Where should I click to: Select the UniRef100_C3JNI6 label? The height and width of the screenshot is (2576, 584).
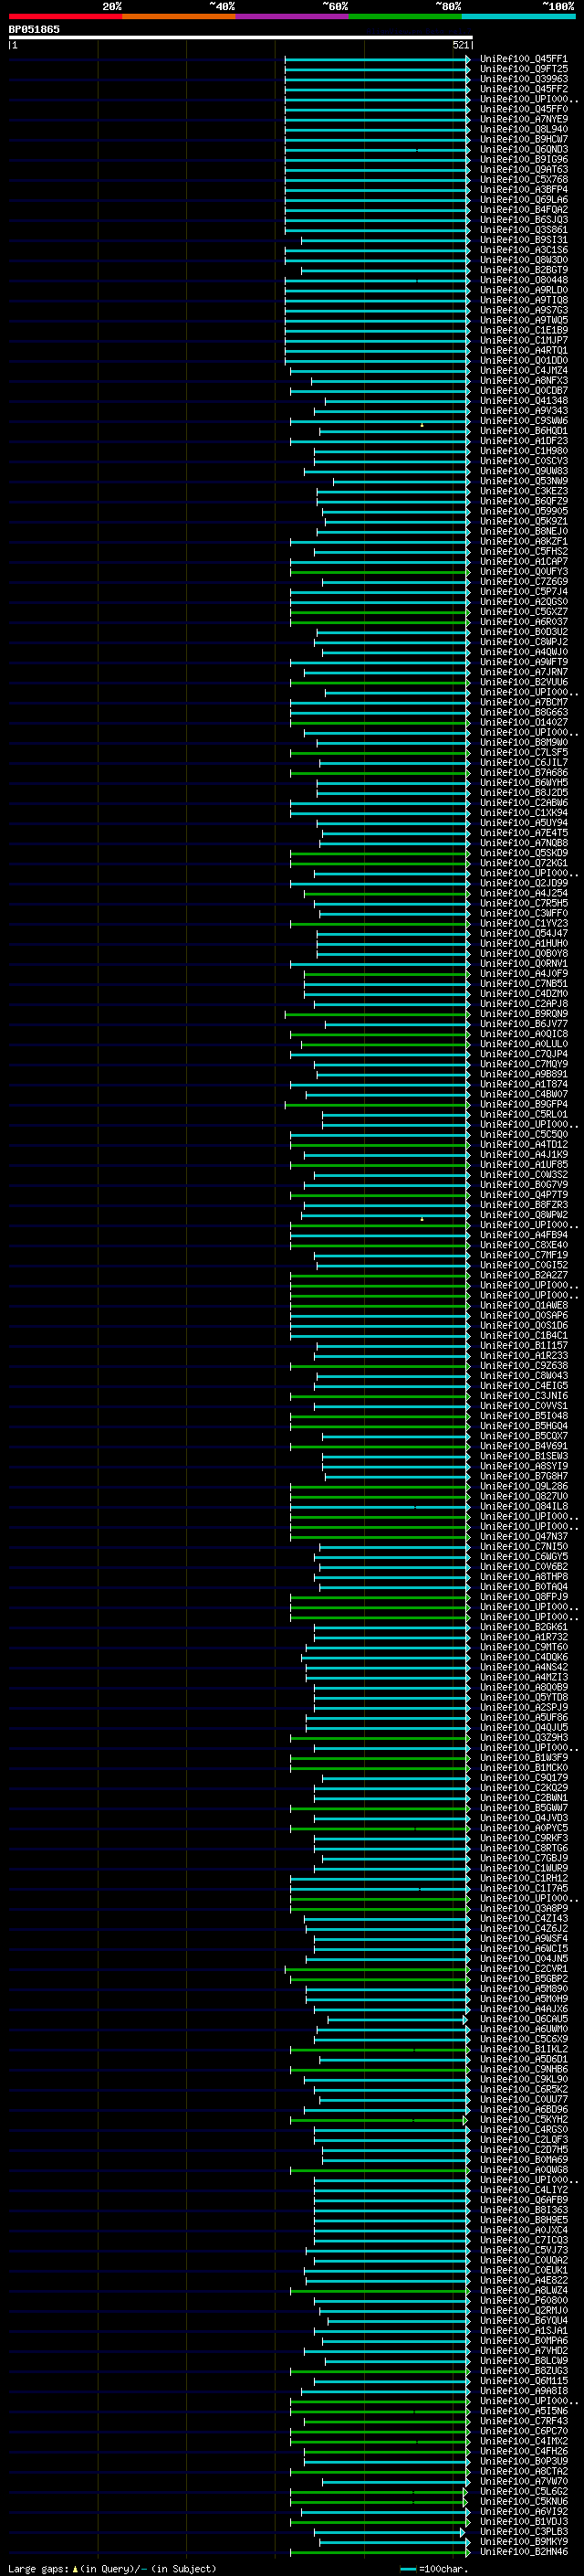[523, 1396]
